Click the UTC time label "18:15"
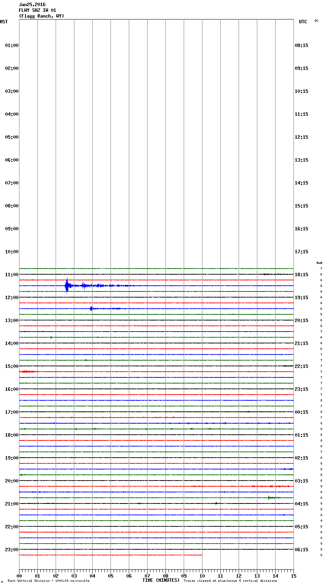Viewport: 324px width, 586px height. [302, 275]
